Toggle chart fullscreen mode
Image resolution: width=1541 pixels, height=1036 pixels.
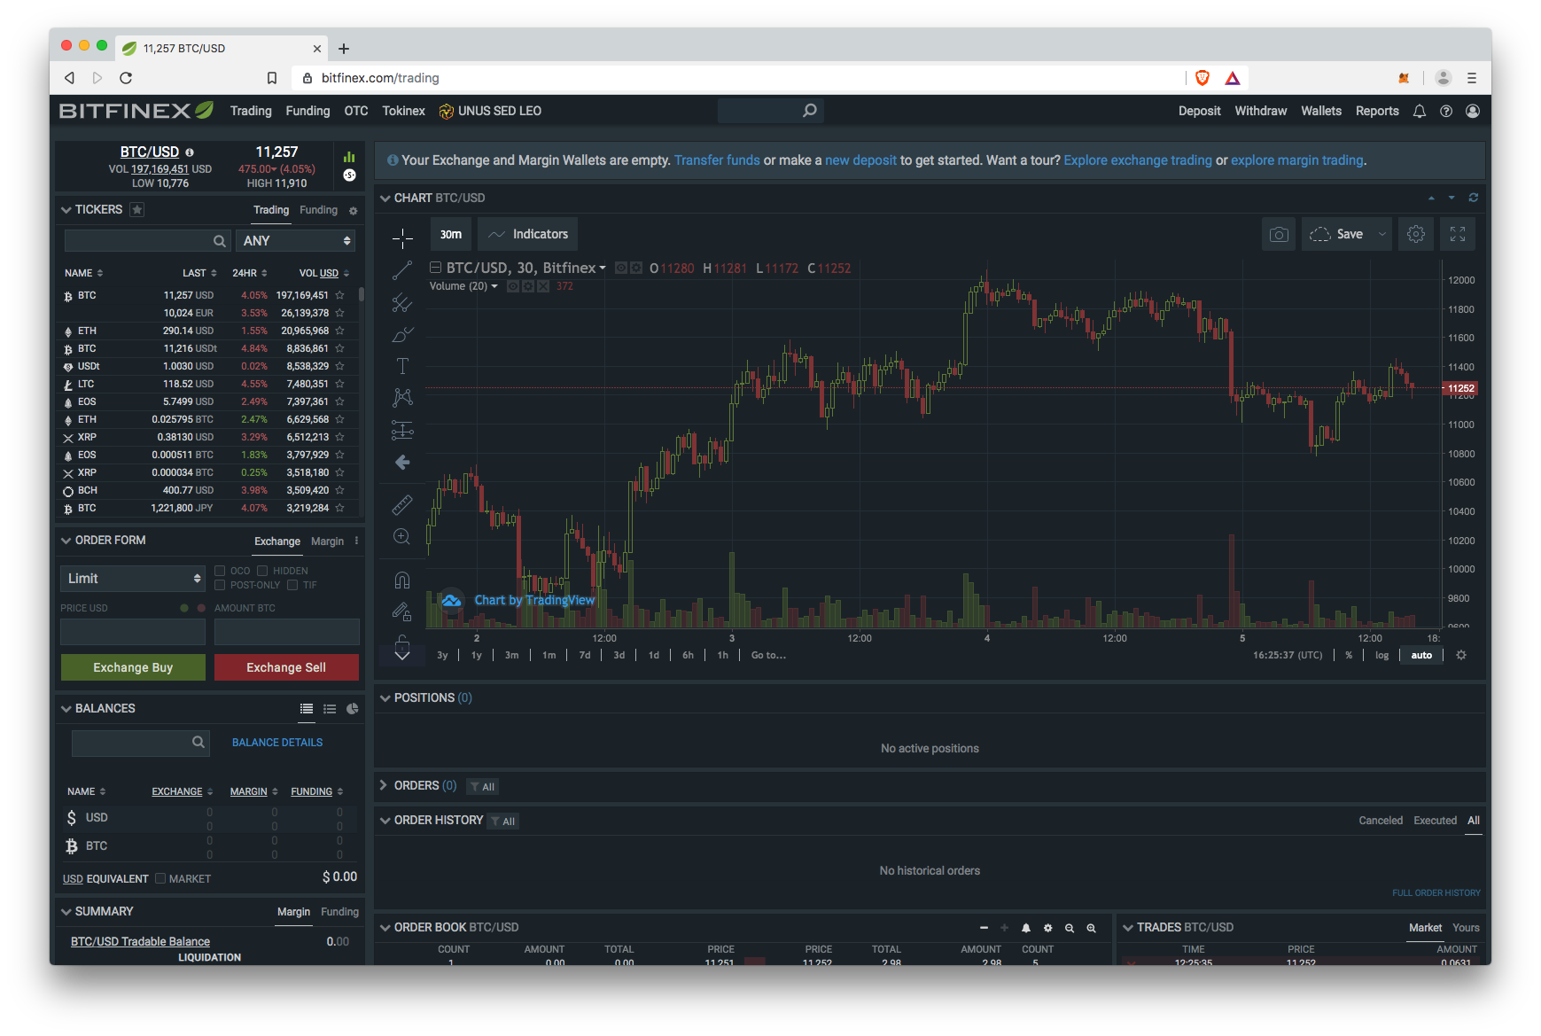click(1458, 234)
